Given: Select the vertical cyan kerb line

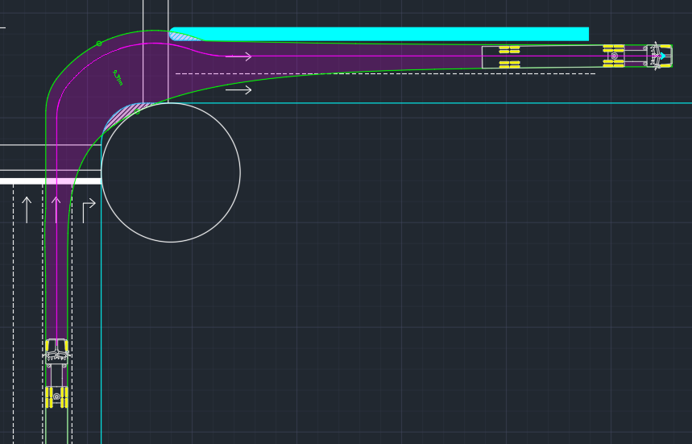Looking at the screenshot, I should pyautogui.click(x=102, y=322).
